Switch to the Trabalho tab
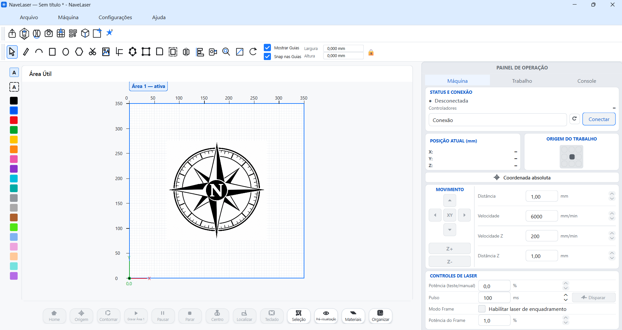This screenshot has width=622, height=330. coord(522,81)
